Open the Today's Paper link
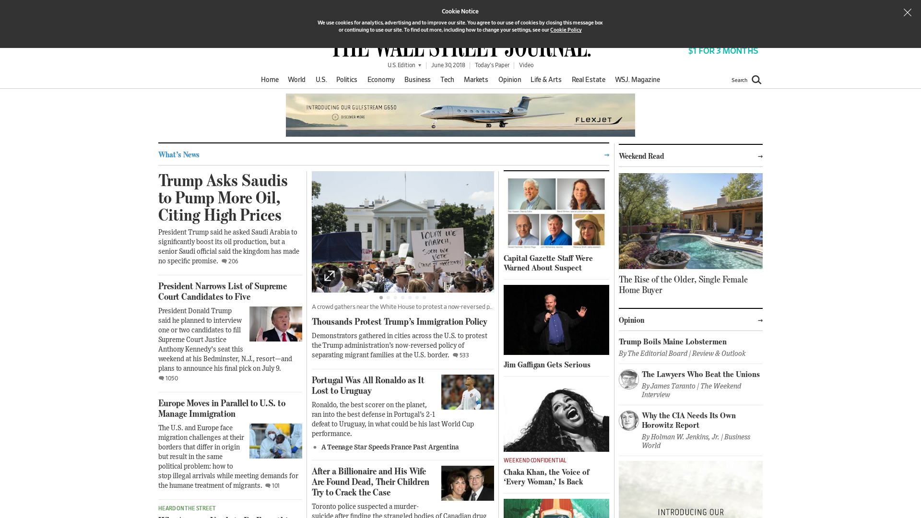Screen dimensions: 921x518 pos(492,65)
